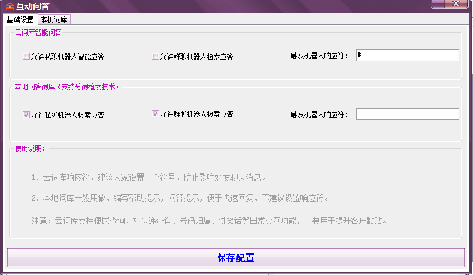Open the 本机词库 tab

tap(54, 19)
